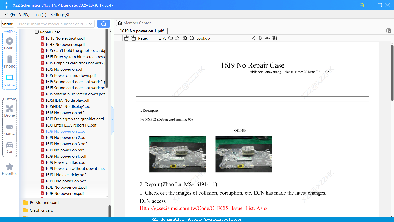394x222 pixels.
Task: Click the Member Center home icon
Action: click(120, 23)
